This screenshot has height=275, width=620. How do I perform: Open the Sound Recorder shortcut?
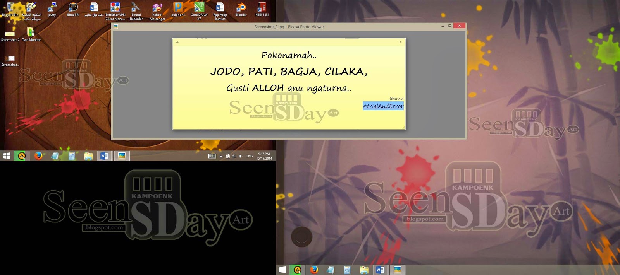(x=136, y=11)
